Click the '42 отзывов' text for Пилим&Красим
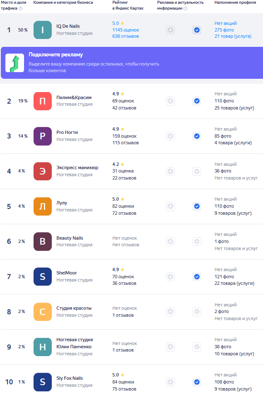 [124, 108]
